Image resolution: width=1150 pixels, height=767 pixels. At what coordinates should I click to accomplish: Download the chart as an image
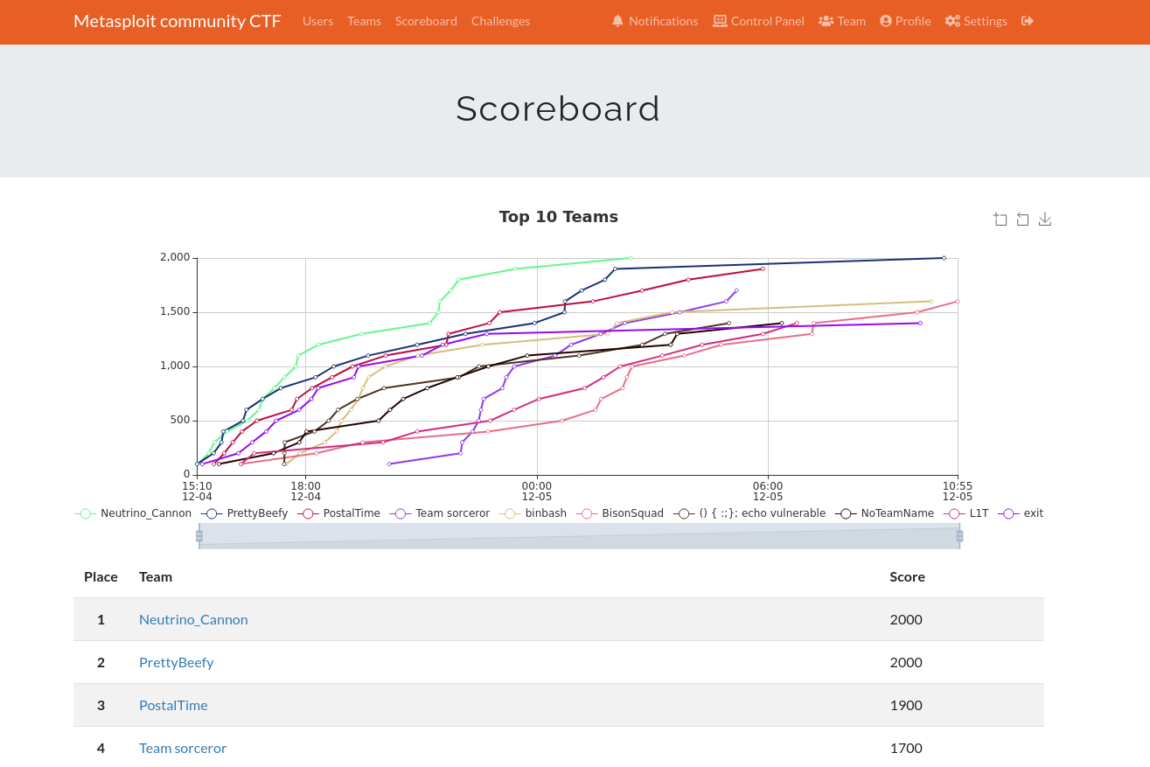click(x=1045, y=220)
